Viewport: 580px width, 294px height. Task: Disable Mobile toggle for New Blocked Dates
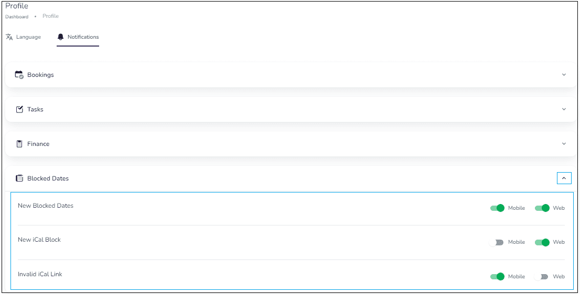497,208
